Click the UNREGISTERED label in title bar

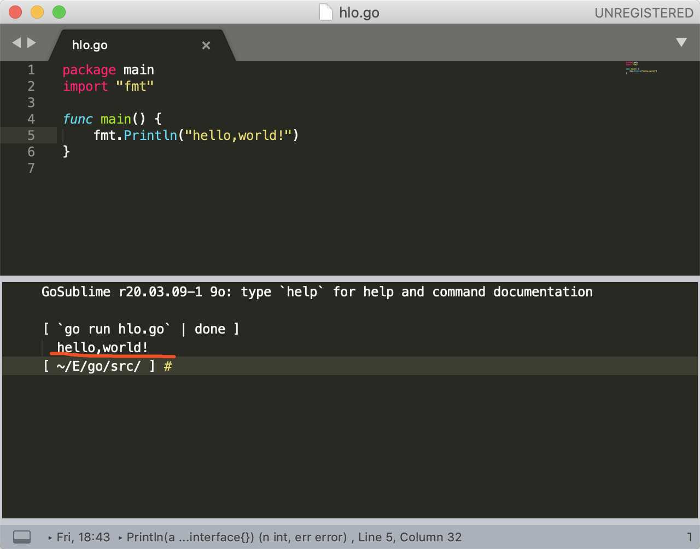(644, 13)
